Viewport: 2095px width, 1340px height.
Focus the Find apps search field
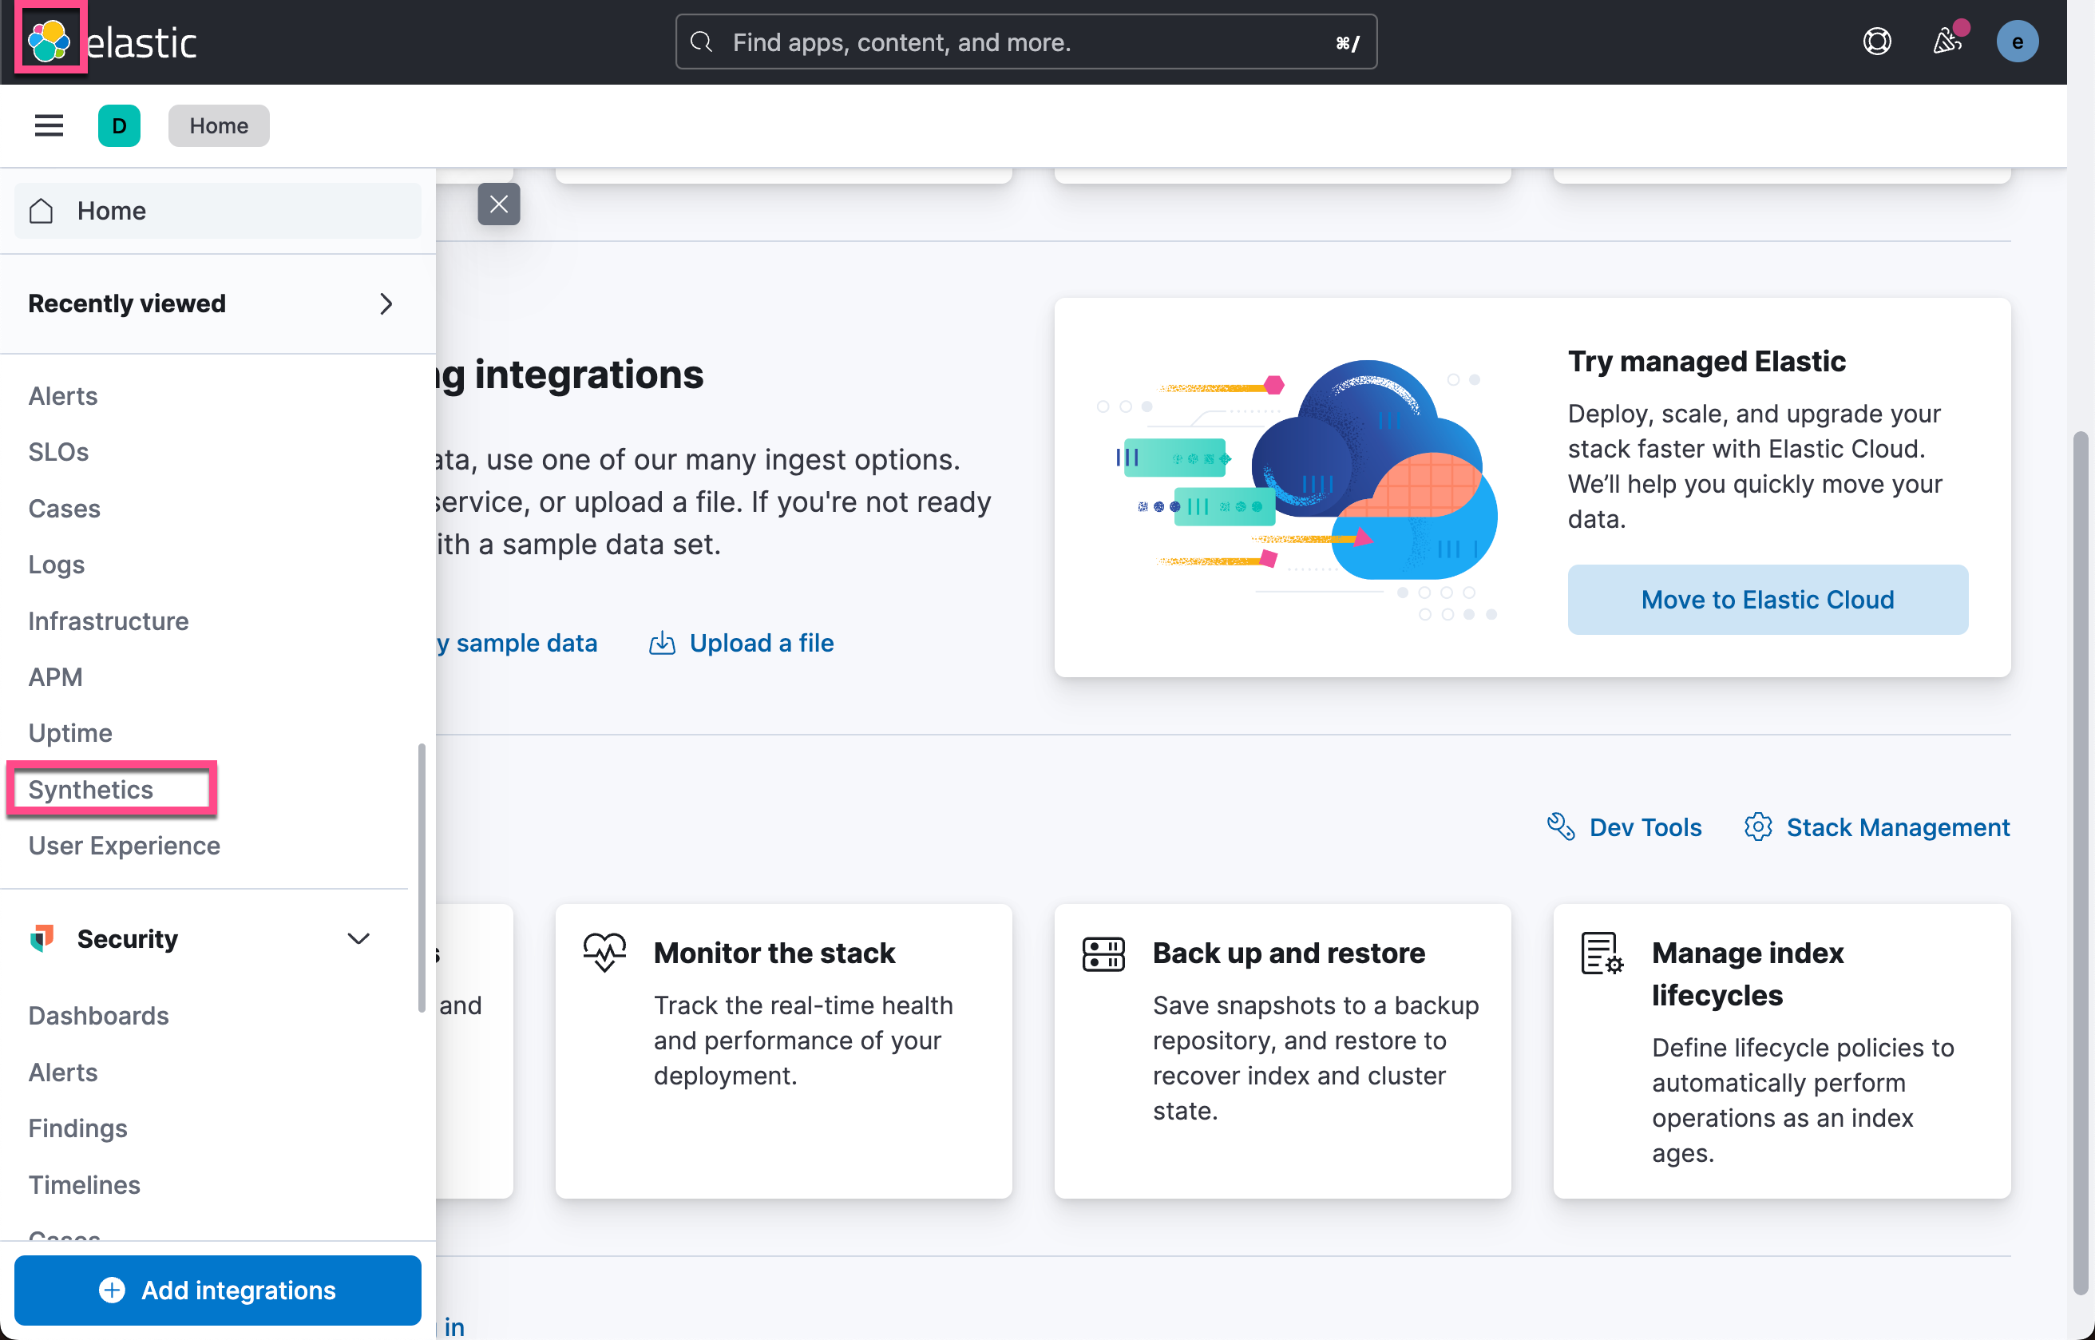point(1025,42)
